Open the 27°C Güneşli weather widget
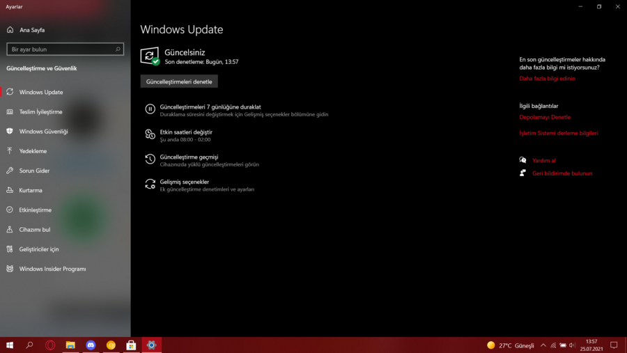 pos(510,345)
